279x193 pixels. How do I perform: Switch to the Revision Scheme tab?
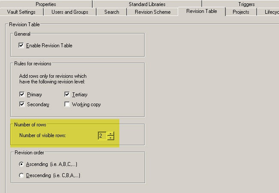point(153,12)
